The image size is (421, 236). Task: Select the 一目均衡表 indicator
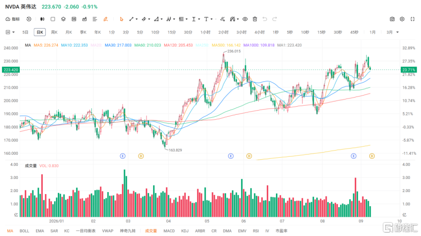coord(86,231)
